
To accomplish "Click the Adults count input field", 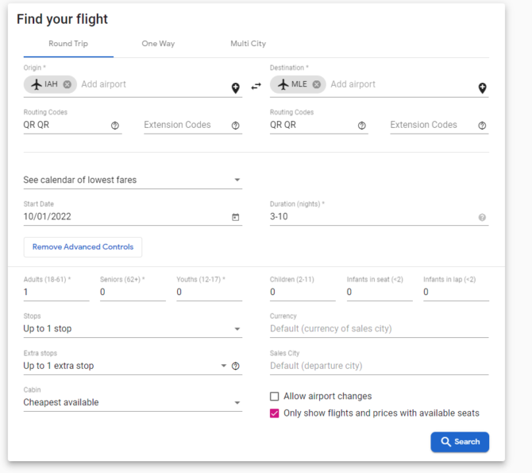I will pos(56,293).
